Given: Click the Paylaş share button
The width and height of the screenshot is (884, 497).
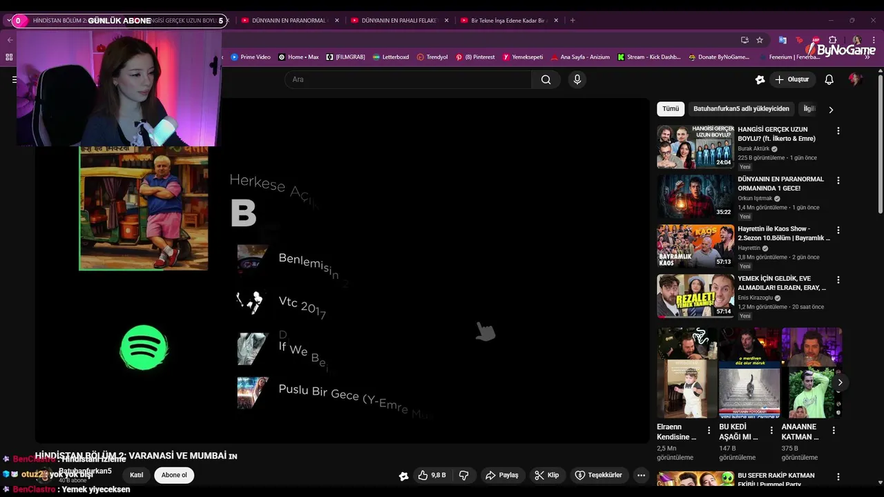Looking at the screenshot, I should point(502,475).
